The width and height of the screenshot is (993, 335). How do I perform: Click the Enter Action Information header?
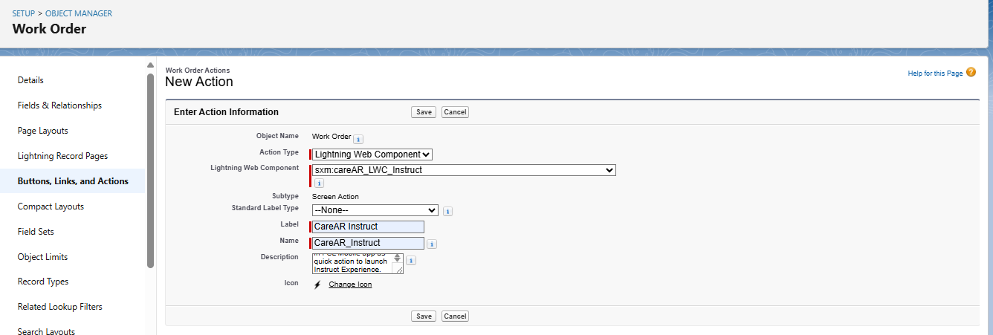[x=226, y=112]
